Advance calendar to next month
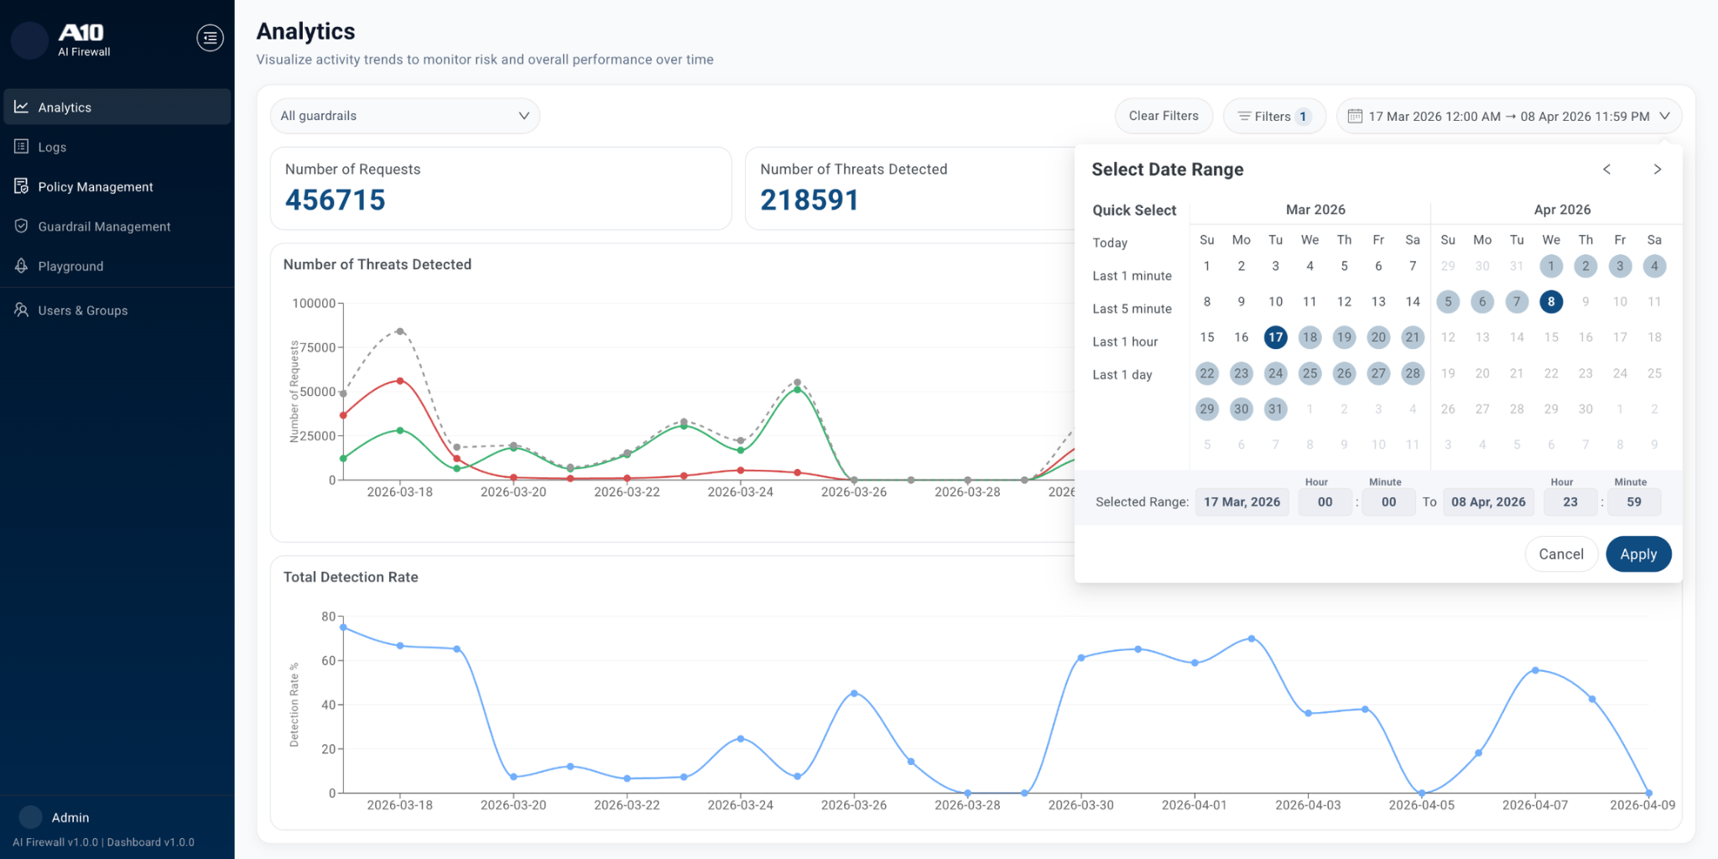This screenshot has width=1718, height=859. (x=1657, y=169)
